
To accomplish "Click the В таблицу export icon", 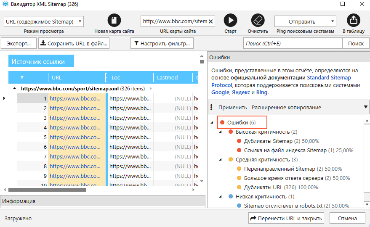I will (x=354, y=20).
